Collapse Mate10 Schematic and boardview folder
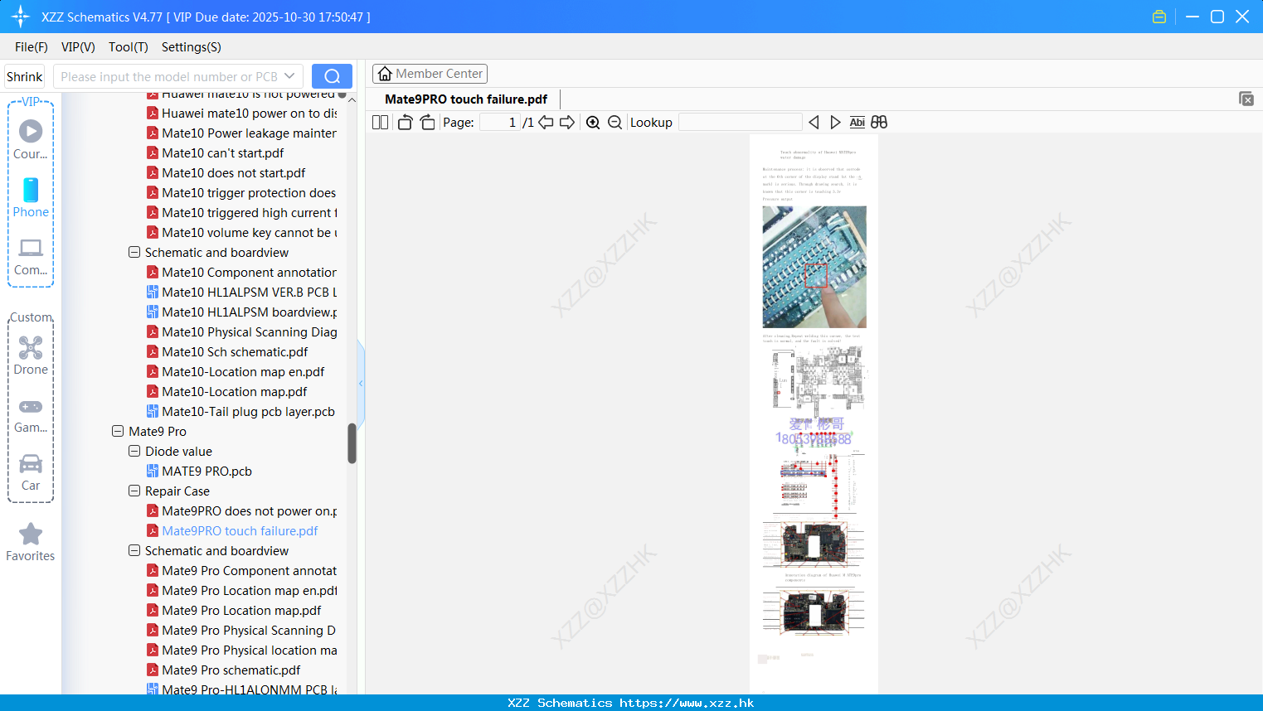 click(134, 252)
